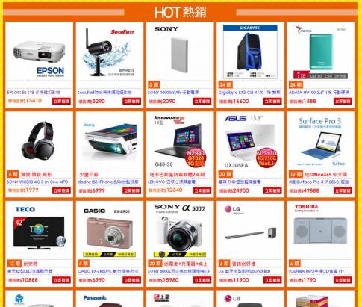Open the SONY 10000mAh power bank title link

[x=173, y=93]
